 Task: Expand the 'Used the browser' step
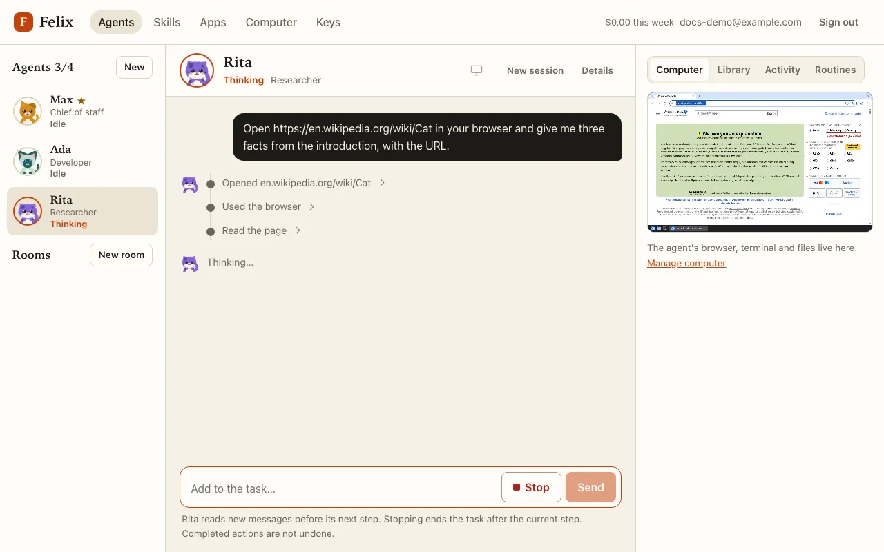312,206
